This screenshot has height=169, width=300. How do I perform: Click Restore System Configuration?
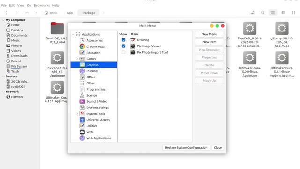[186, 148]
